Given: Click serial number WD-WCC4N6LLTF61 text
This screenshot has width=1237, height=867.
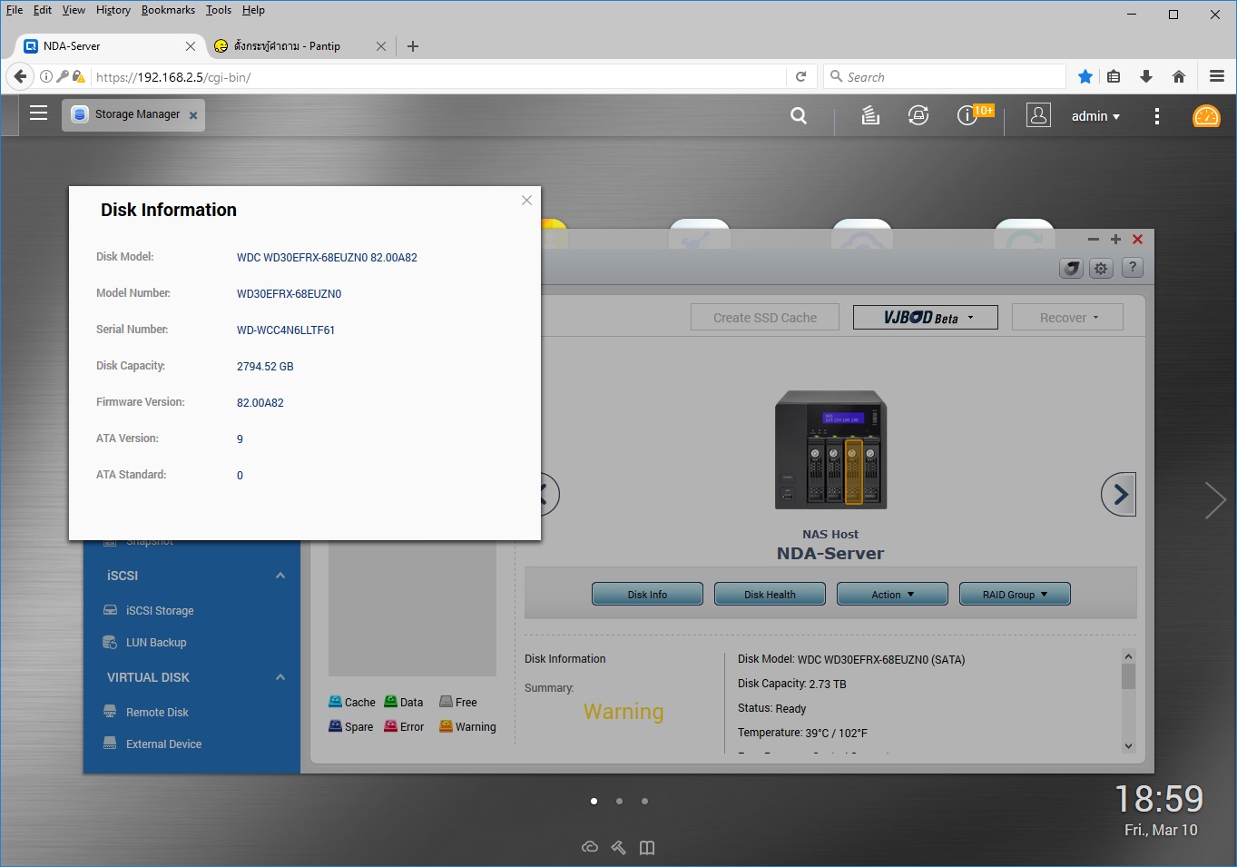Looking at the screenshot, I should pos(286,330).
